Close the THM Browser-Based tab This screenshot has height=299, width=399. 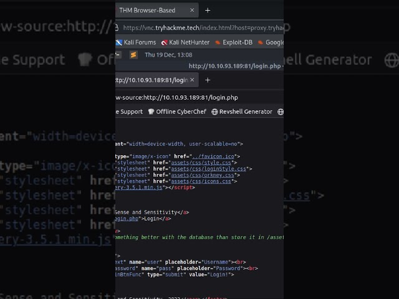[x=192, y=10]
